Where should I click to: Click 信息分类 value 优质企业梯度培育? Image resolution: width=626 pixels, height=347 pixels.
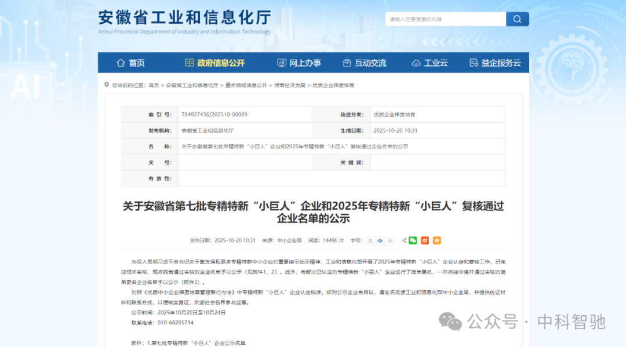[x=394, y=115]
